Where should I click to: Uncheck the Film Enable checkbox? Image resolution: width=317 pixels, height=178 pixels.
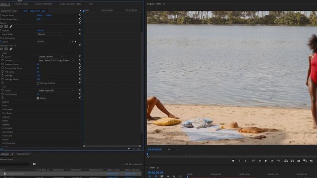38,98
